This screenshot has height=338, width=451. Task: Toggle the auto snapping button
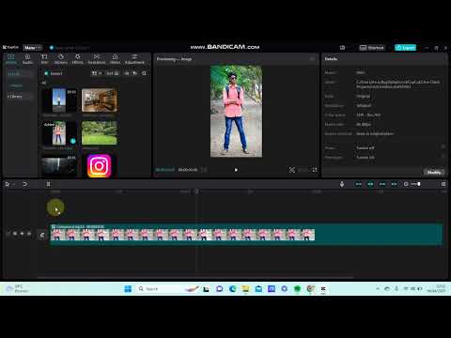click(x=370, y=184)
